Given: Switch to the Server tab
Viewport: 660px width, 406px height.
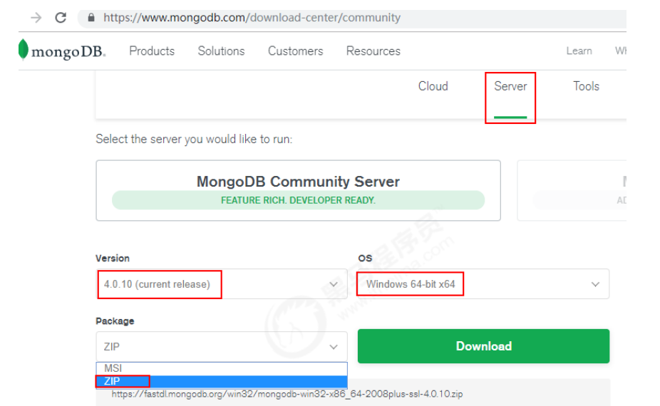Looking at the screenshot, I should tap(510, 86).
